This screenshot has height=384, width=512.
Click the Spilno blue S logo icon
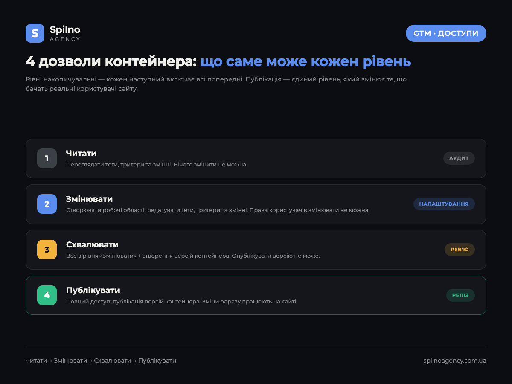(35, 33)
